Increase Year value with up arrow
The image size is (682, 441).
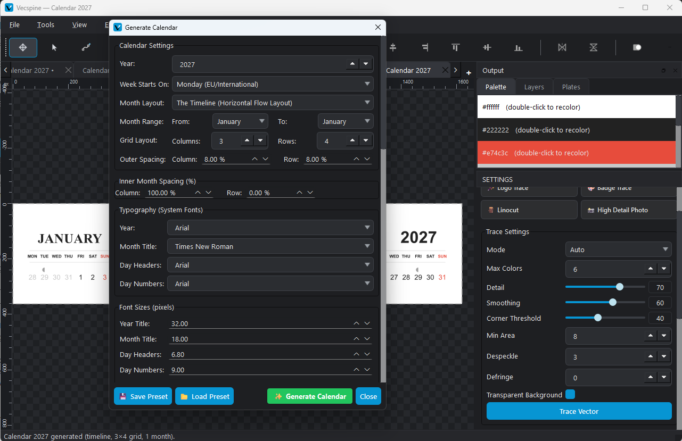tap(352, 64)
